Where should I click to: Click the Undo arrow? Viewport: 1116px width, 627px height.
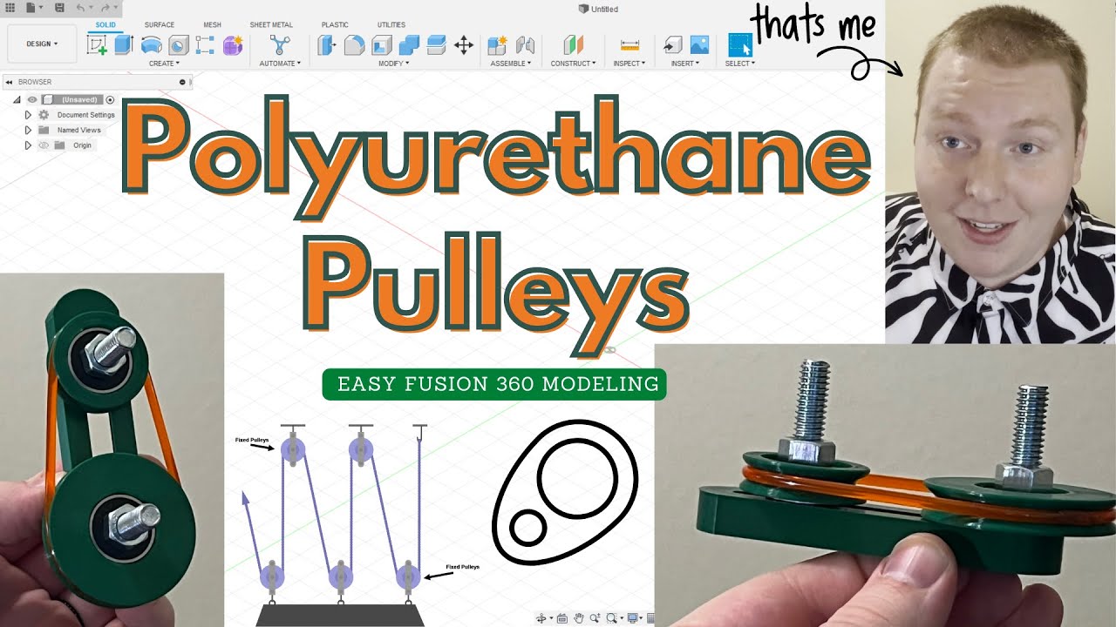click(80, 7)
